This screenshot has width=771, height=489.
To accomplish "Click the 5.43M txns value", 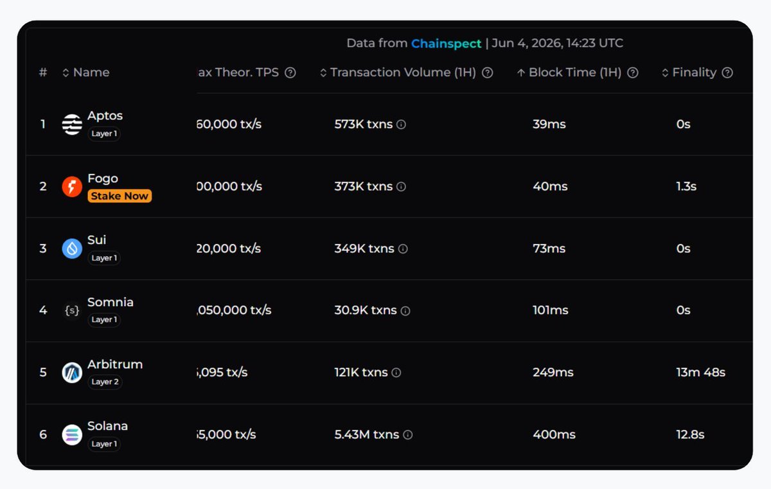I will (366, 434).
